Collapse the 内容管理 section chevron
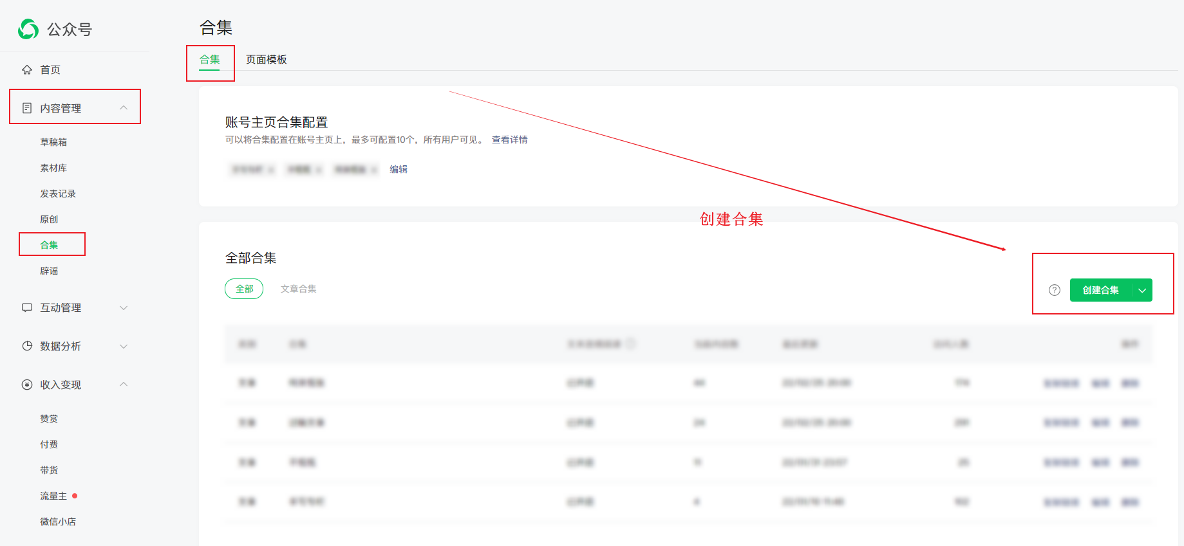 (124, 108)
